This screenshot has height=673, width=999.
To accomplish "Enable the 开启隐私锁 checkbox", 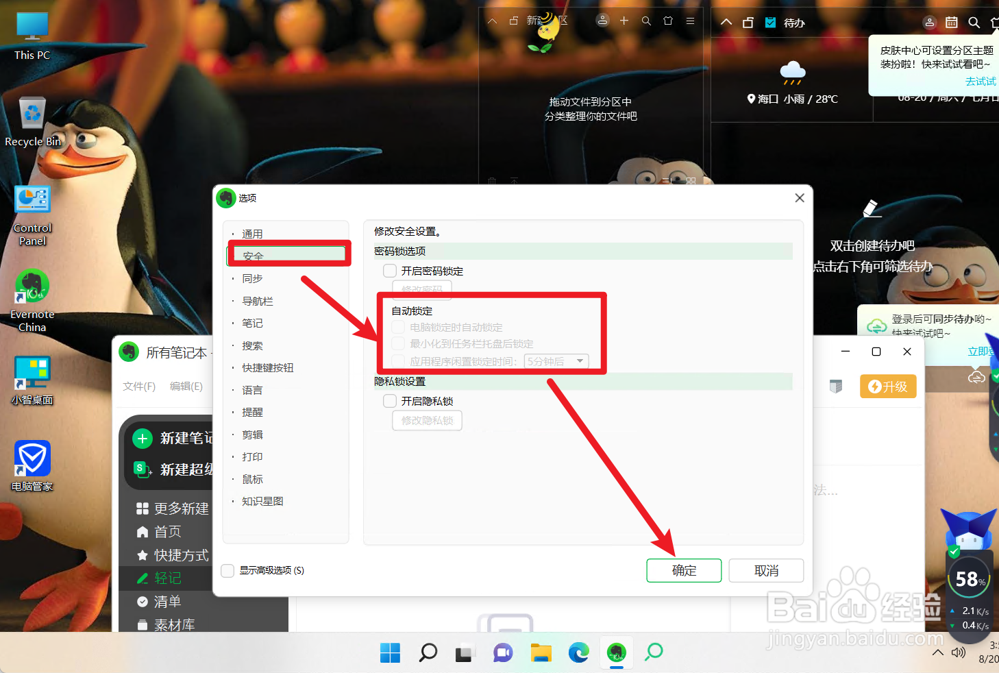I will pos(390,401).
